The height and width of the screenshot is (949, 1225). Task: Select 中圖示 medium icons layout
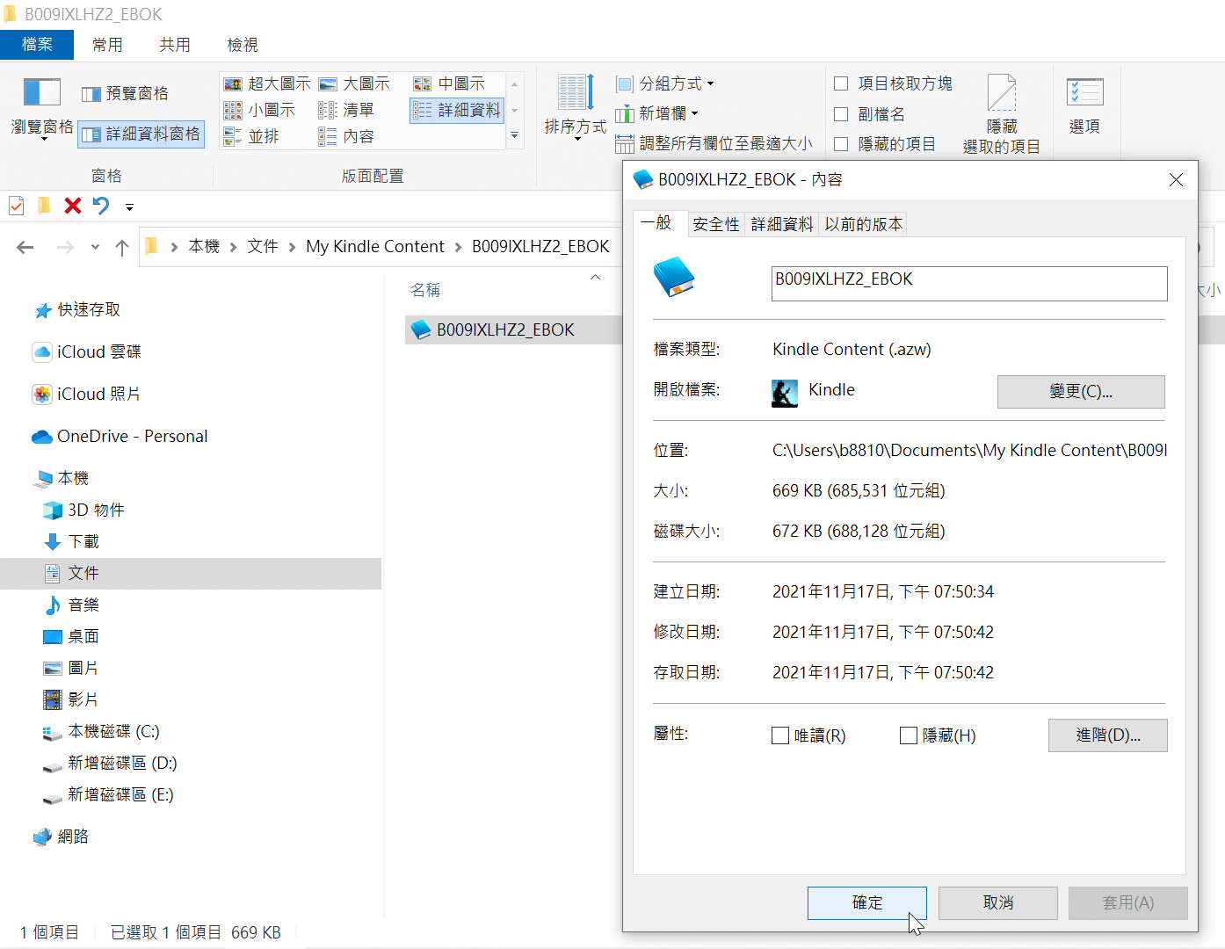click(449, 83)
